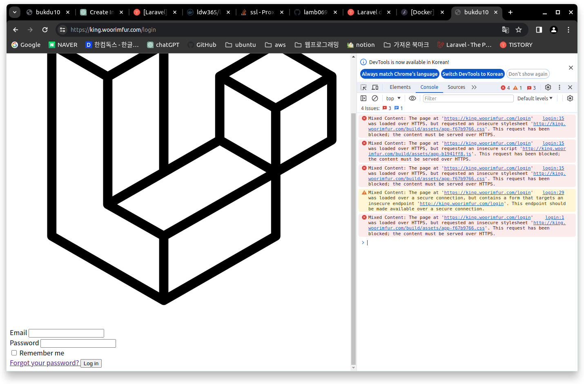Expand the aws bookmarks folder
Viewport: 584px width, 384px height.
[x=275, y=45]
